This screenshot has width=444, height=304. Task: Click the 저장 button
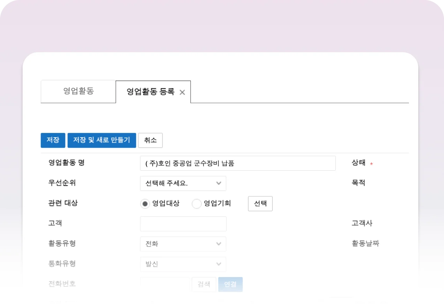point(53,140)
